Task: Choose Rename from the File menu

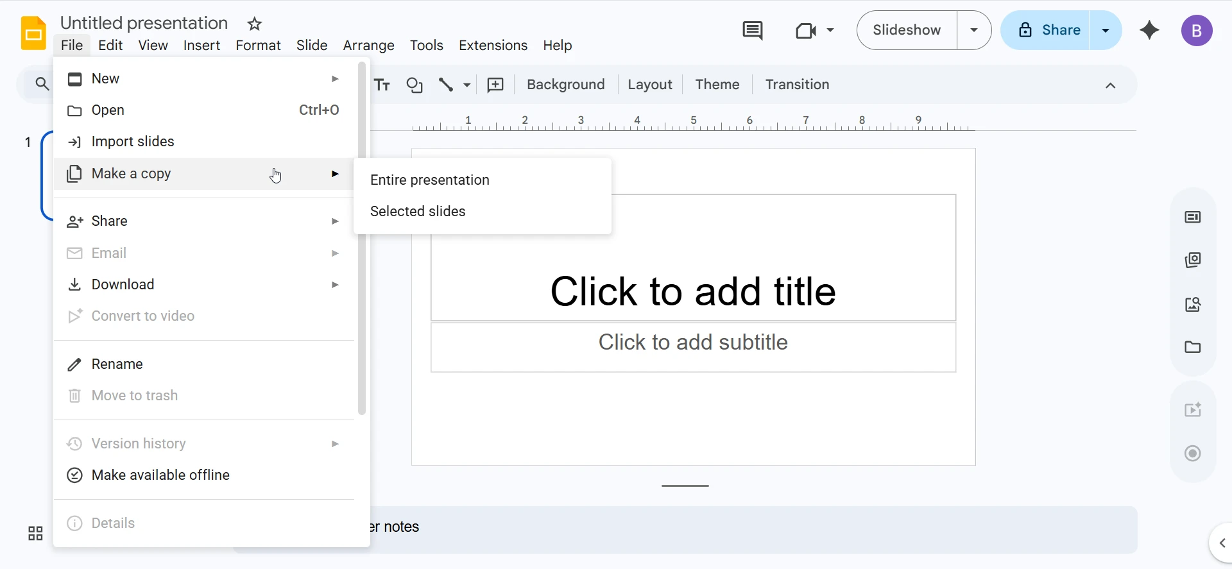Action: (204, 364)
